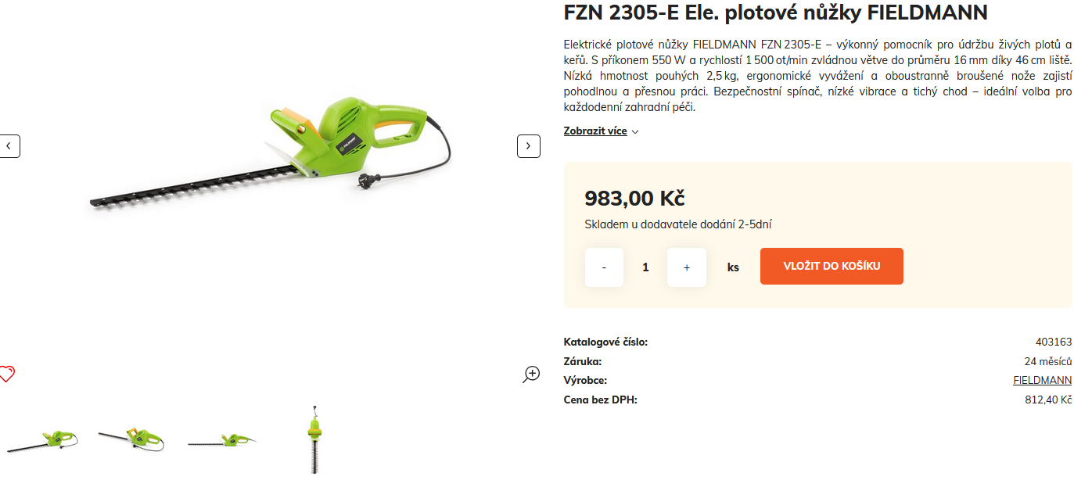Show next product image arrow
The width and height of the screenshot is (1074, 491).
click(x=529, y=145)
